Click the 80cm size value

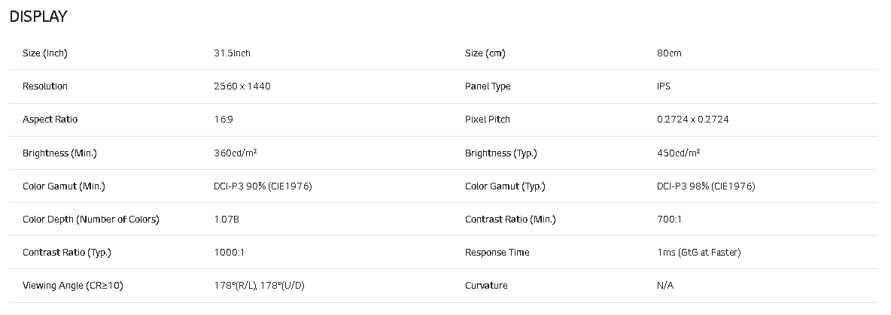(x=669, y=53)
